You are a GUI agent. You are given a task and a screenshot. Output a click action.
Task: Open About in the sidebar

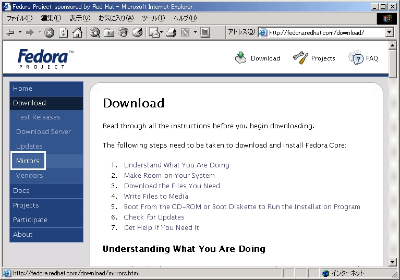tap(46, 234)
